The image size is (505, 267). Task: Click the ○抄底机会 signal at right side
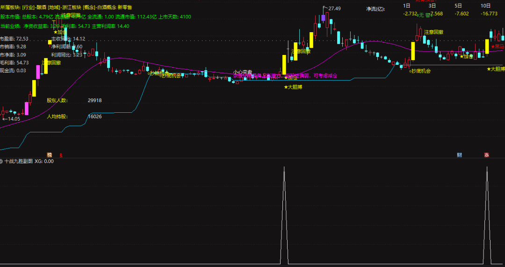(x=419, y=71)
